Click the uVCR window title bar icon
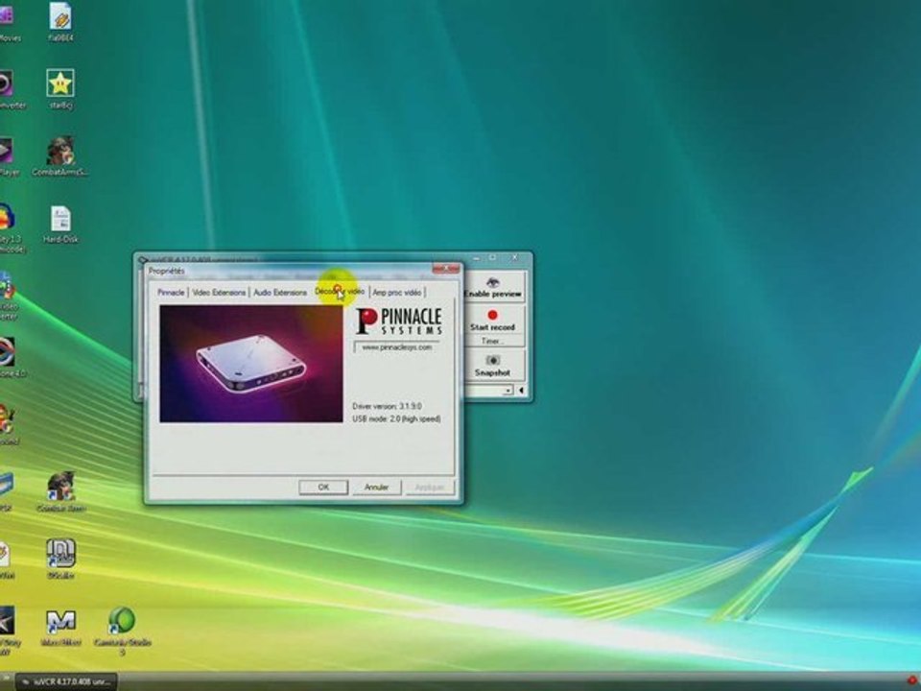 pos(142,259)
